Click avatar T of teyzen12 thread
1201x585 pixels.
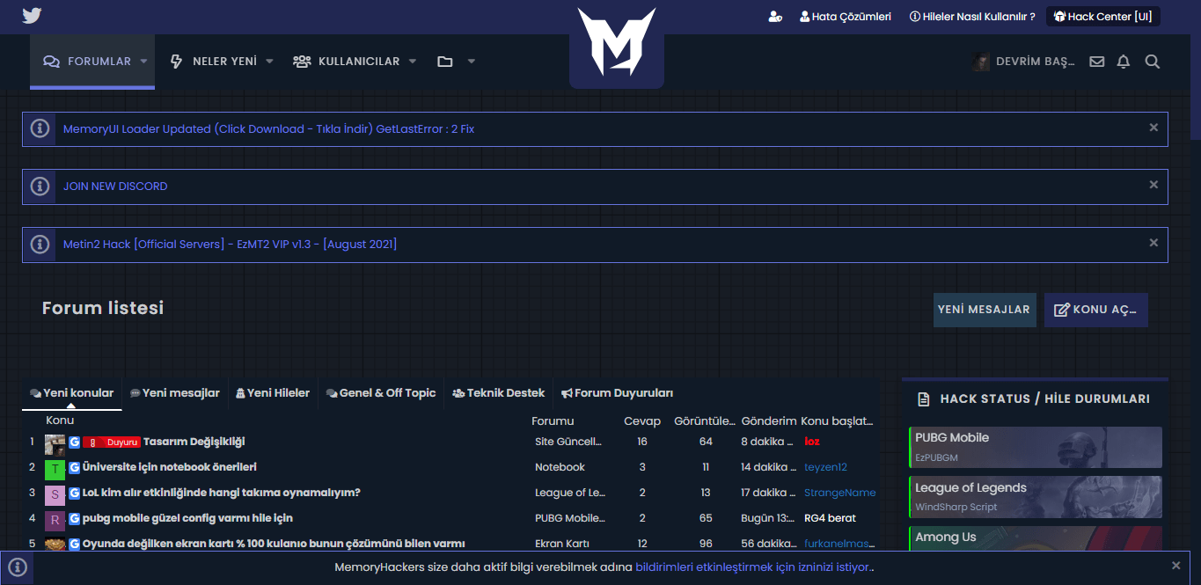click(55, 470)
